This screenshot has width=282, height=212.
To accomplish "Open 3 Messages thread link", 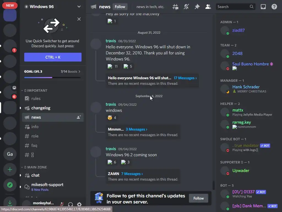I will click(x=136, y=129).
